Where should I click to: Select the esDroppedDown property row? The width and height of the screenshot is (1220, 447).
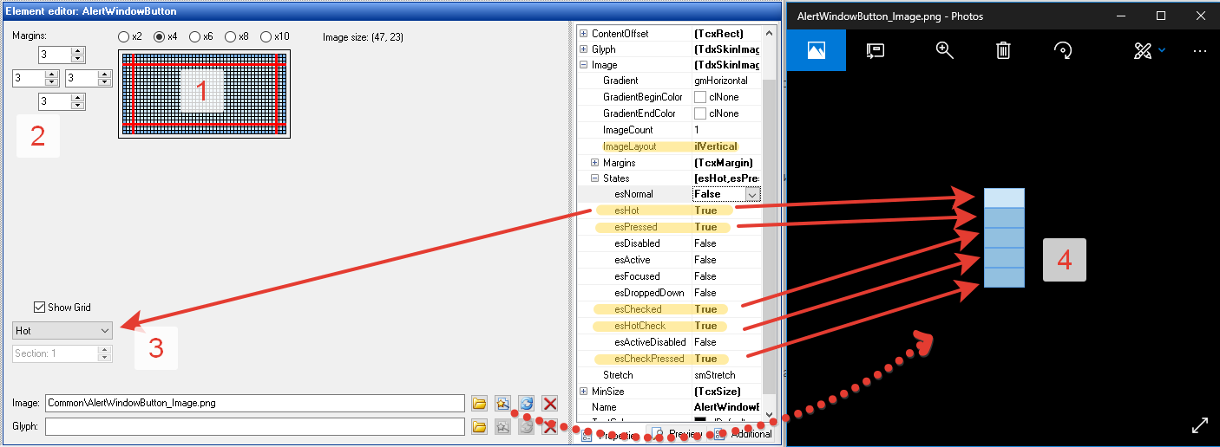[x=670, y=293]
